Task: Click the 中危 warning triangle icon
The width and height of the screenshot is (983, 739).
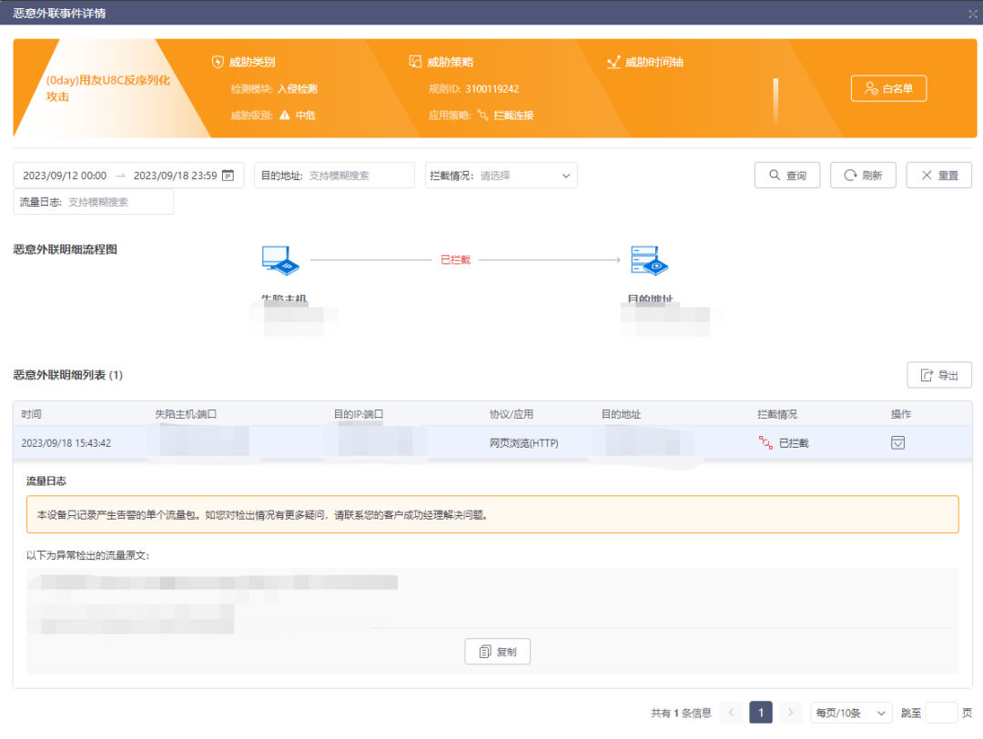Action: coord(285,115)
